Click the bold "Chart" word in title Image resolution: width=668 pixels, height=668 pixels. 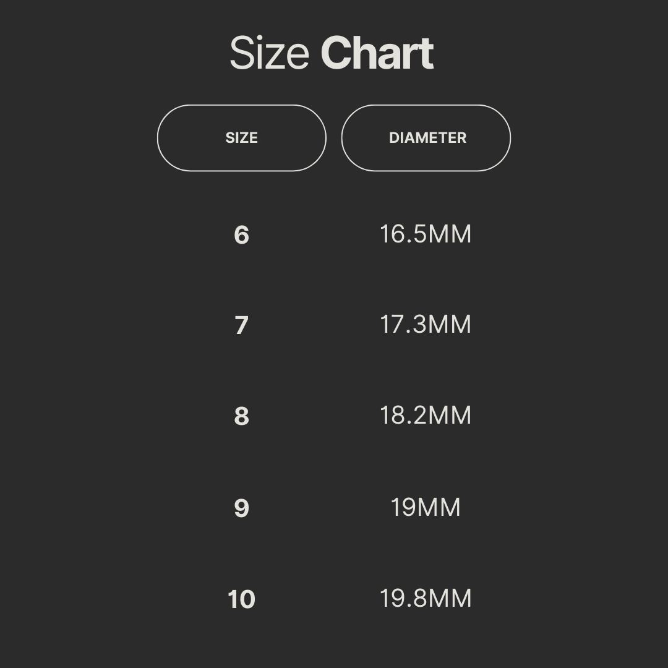[377, 54]
